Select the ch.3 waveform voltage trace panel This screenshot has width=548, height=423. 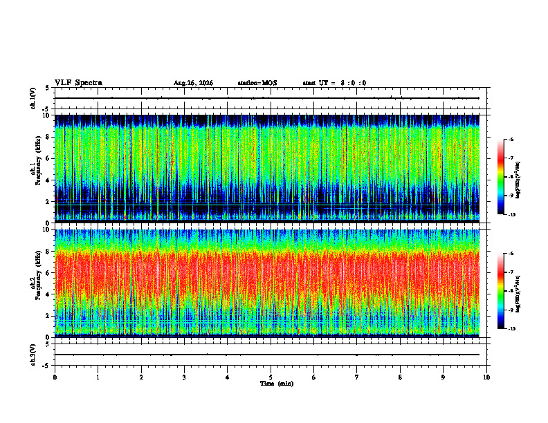271,355
